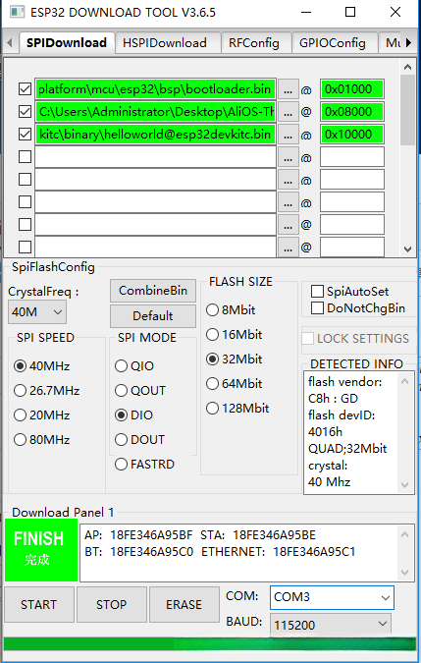The height and width of the screenshot is (663, 421).
Task: Click the '4016h' flash devID text
Action: tap(325, 432)
